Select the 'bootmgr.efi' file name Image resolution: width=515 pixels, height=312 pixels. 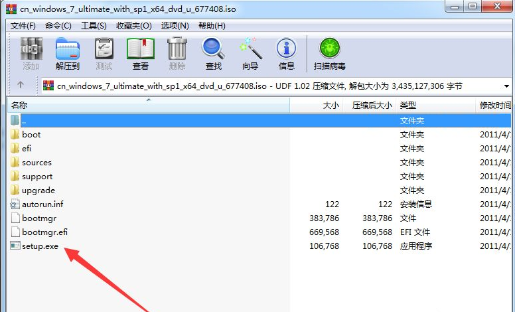point(44,232)
